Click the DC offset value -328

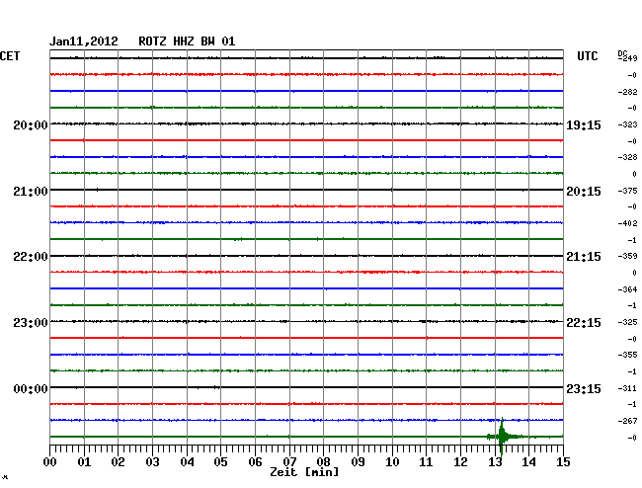[x=627, y=157]
